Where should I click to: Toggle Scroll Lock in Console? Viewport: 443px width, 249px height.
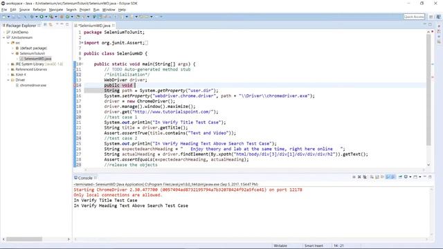(x=377, y=177)
